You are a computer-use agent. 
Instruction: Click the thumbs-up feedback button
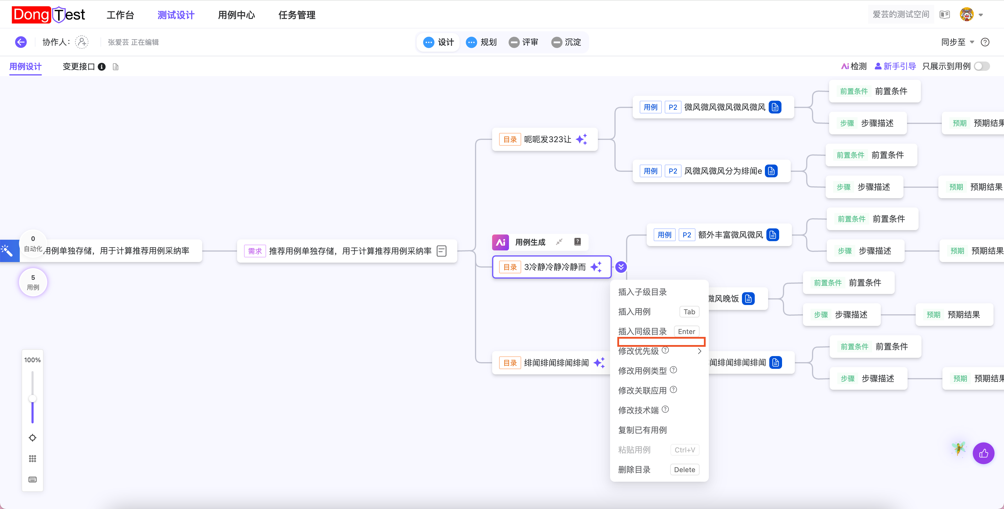point(983,453)
